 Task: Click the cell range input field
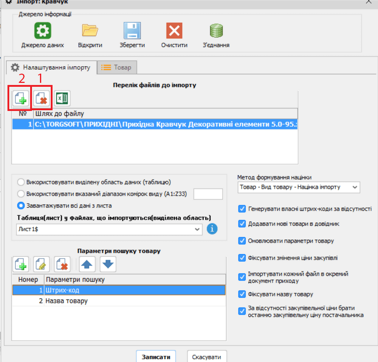(208, 194)
